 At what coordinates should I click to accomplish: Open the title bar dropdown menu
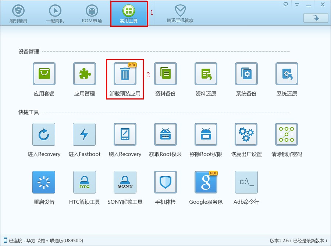click(297, 4)
